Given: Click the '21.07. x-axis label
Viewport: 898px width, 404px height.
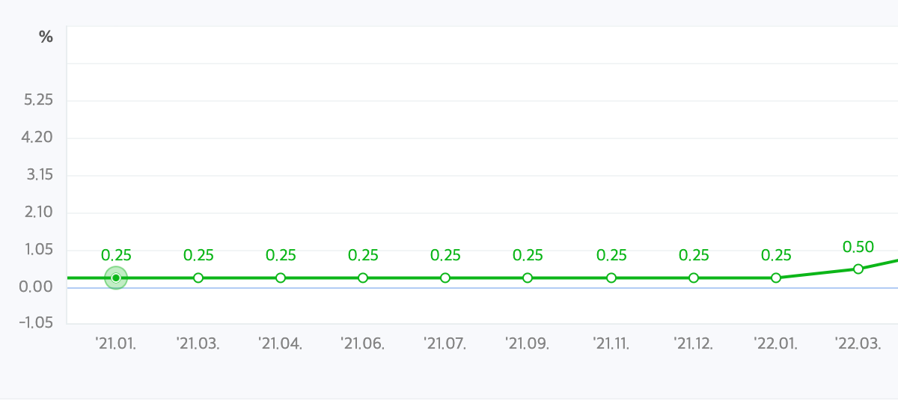Looking at the screenshot, I should pos(445,344).
